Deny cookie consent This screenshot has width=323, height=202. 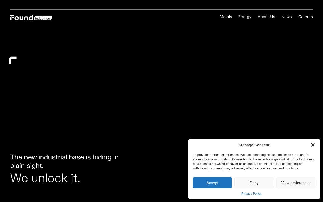[254, 183]
